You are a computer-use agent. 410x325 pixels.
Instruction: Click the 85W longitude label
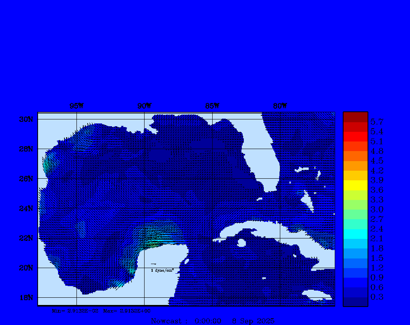coord(212,106)
